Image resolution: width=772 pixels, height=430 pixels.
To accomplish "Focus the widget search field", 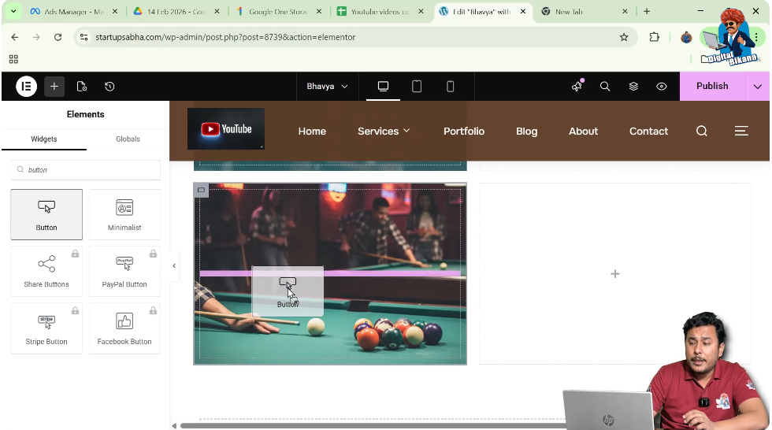I will click(86, 170).
